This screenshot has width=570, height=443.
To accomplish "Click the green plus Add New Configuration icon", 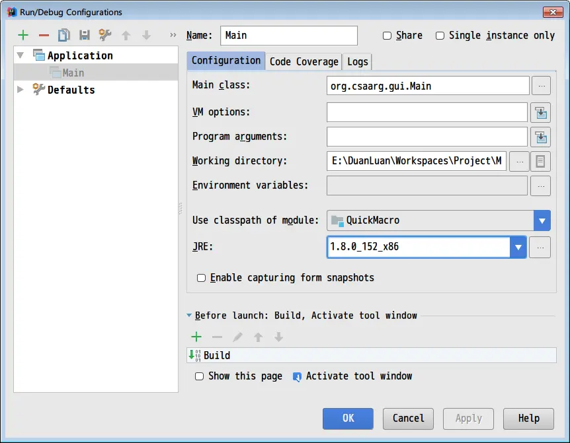I will [23, 36].
